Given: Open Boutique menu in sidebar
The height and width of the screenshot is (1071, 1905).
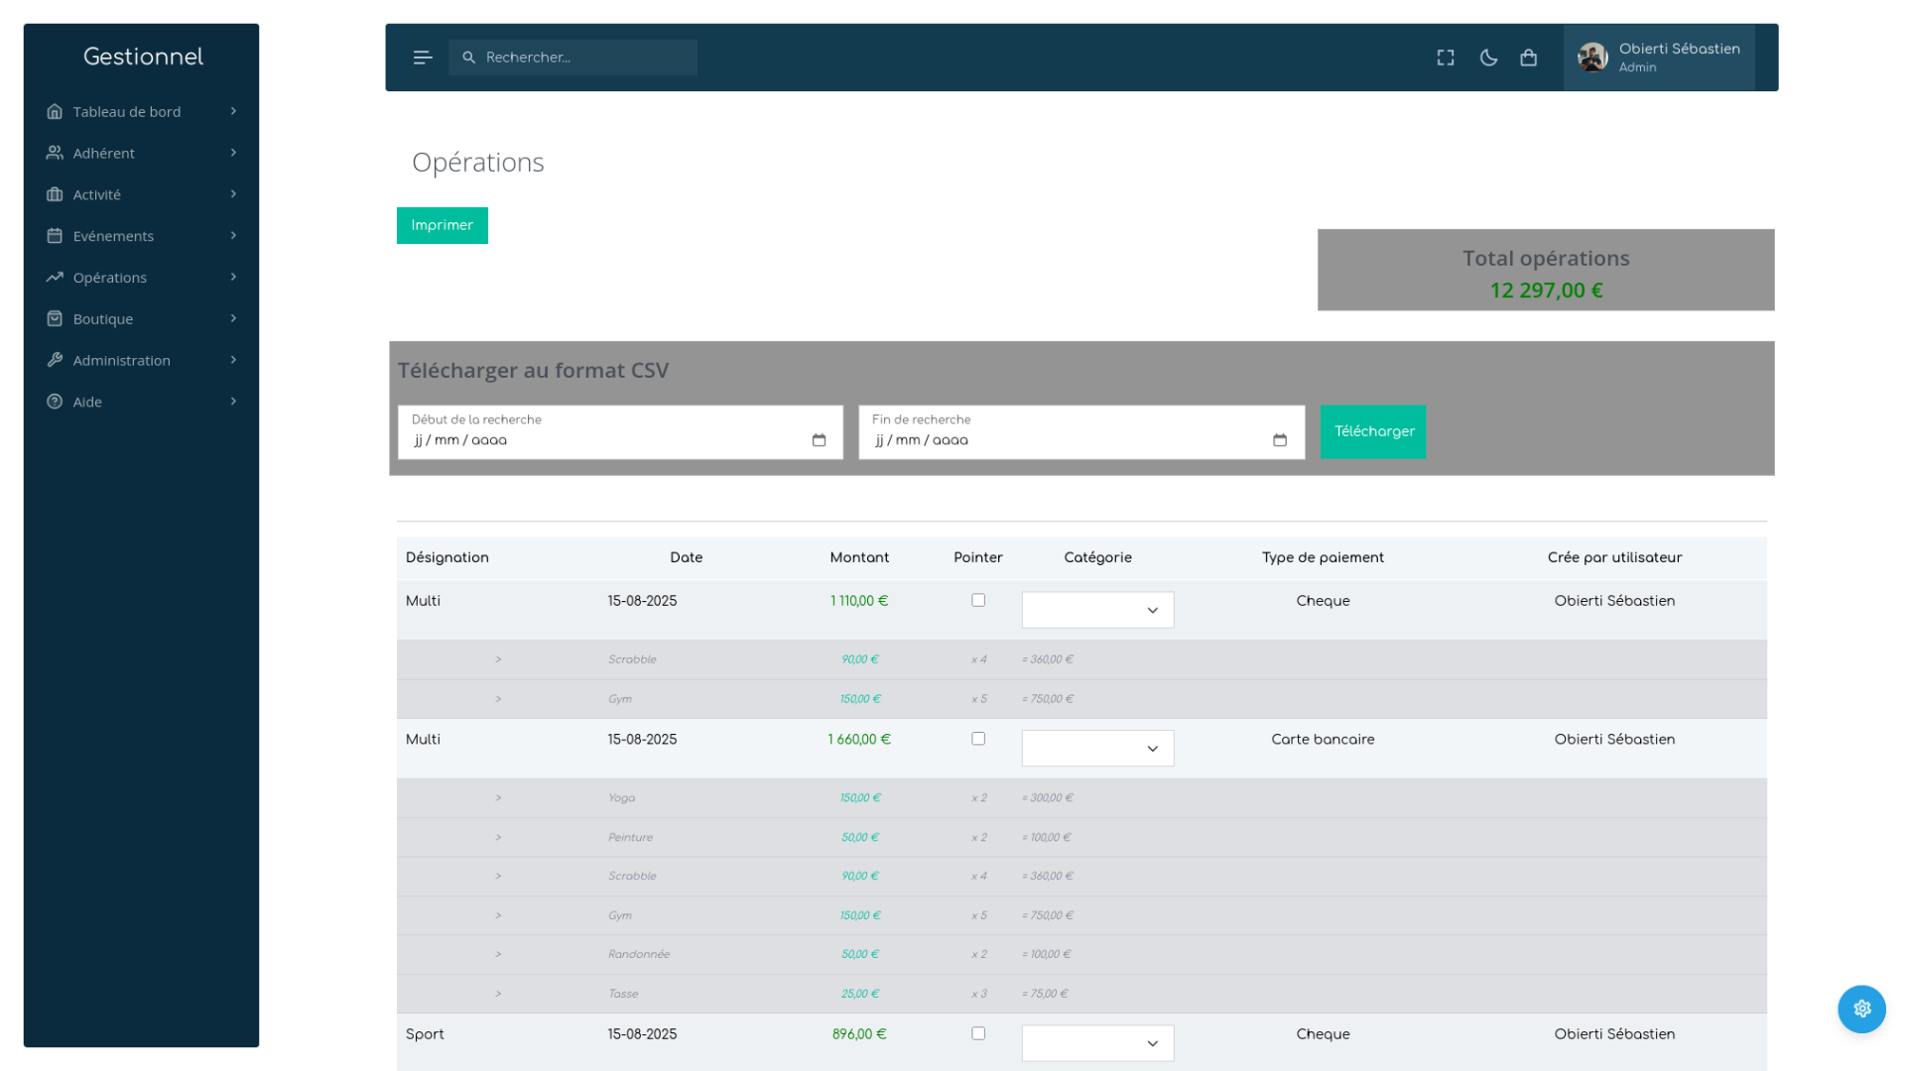Looking at the screenshot, I should pos(103,319).
